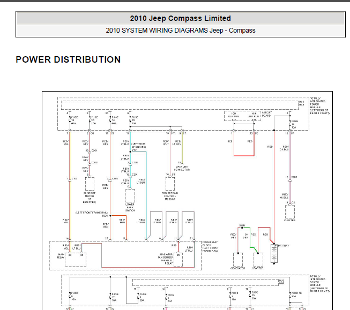Click the POWERTRAIN CONTROL MODULE label

coord(170,196)
